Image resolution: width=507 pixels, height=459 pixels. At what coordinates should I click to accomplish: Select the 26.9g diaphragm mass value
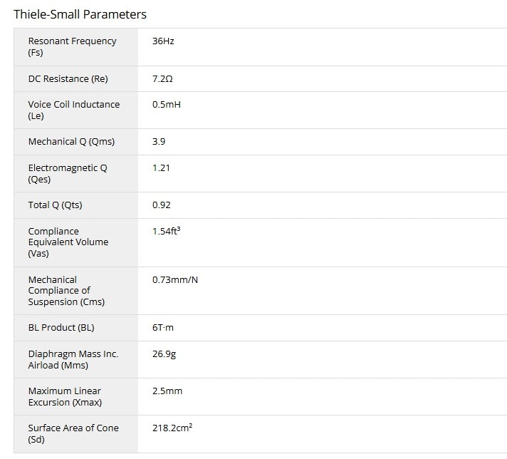point(164,354)
